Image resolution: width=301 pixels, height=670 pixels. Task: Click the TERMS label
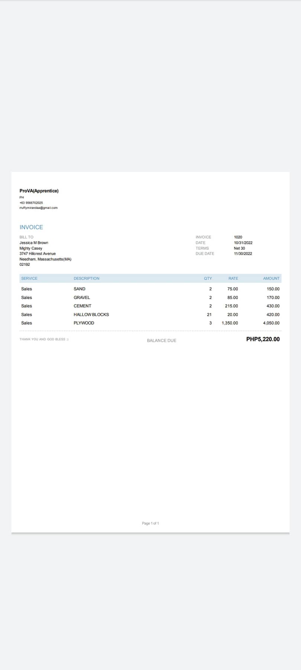203,248
